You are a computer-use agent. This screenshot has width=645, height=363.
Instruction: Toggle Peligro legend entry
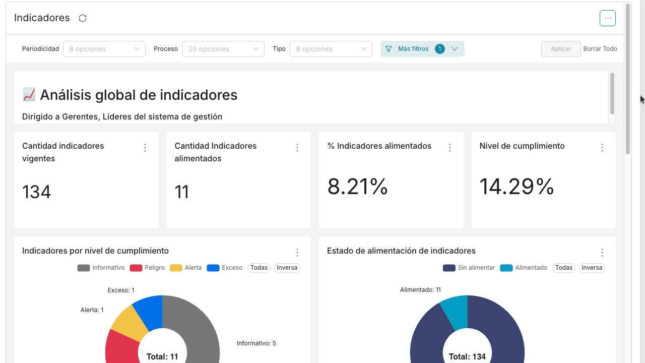[147, 268]
